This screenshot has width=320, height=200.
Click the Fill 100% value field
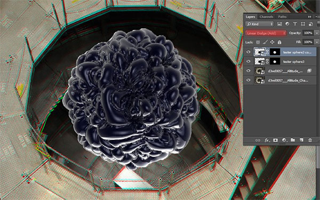(x=308, y=42)
